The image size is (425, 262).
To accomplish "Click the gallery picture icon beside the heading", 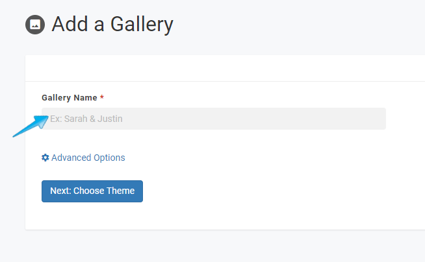I will 35,25.
